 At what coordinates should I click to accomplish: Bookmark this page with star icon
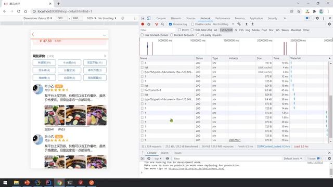tap(299, 11)
